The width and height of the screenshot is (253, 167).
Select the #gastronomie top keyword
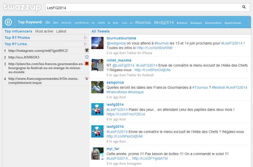click(233, 23)
